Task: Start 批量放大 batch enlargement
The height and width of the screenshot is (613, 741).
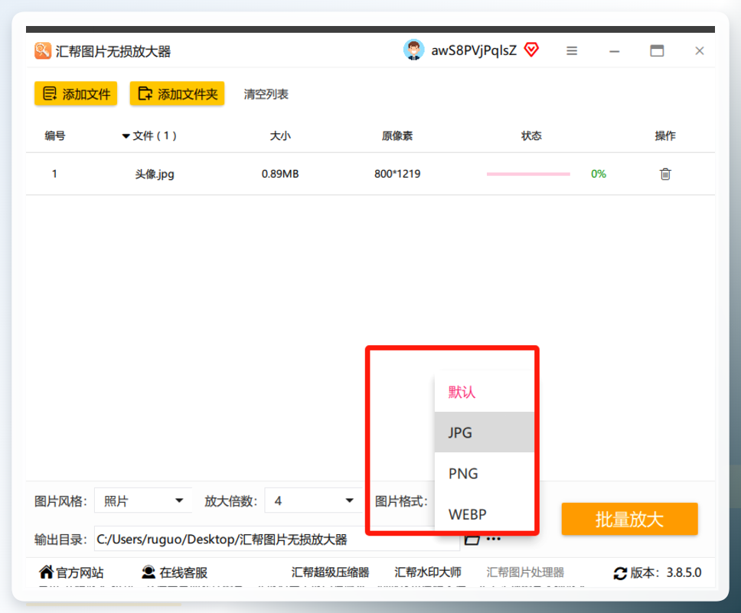Action: (629, 519)
